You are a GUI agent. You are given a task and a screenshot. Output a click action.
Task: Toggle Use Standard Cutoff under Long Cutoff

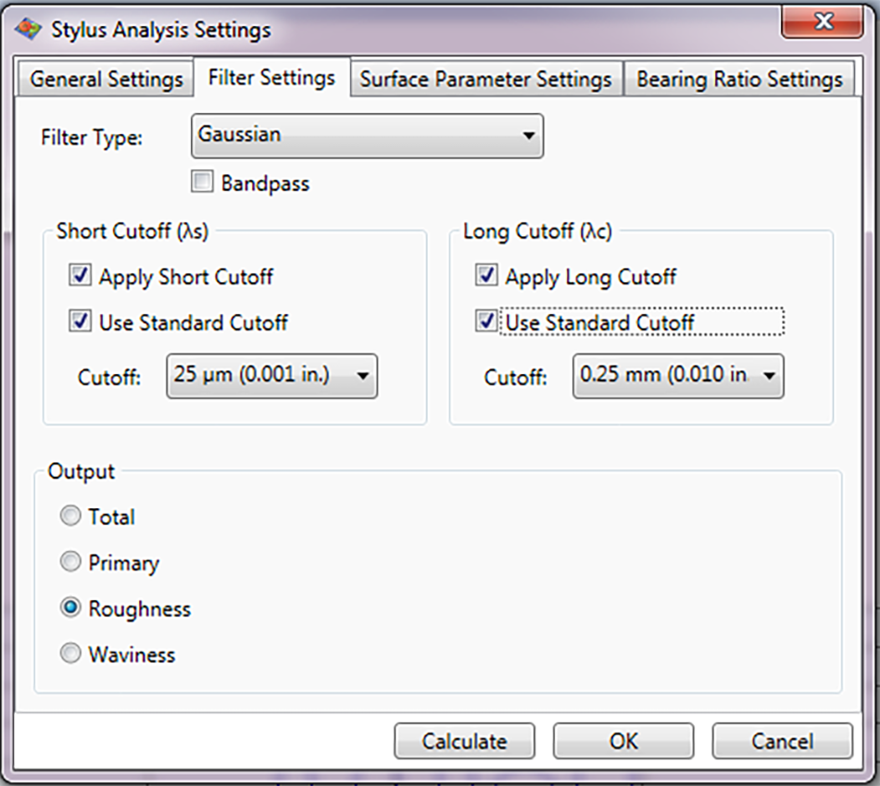486,322
